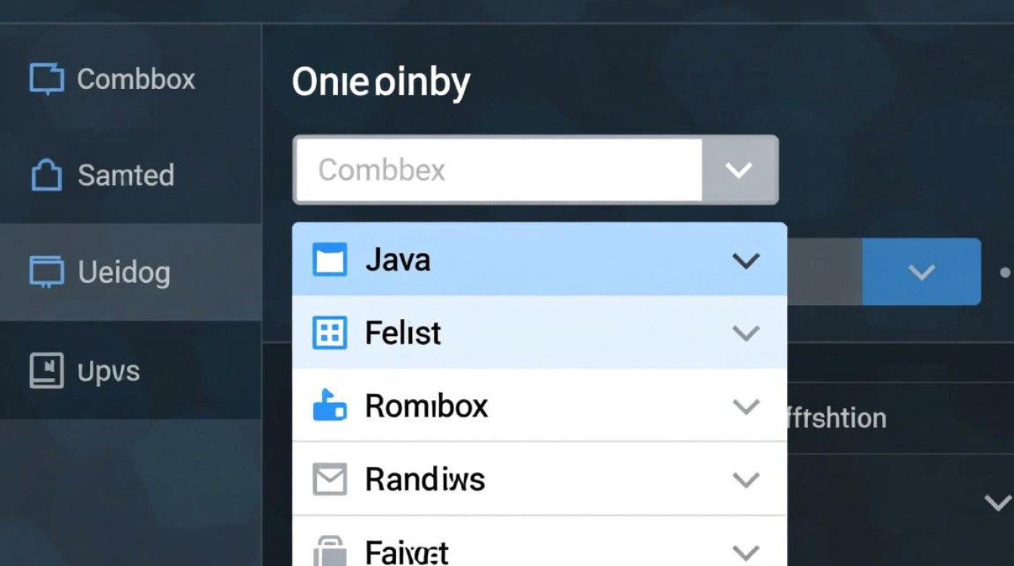Image resolution: width=1014 pixels, height=566 pixels.
Task: Open the Combbex combo box arrow
Action: point(739,169)
